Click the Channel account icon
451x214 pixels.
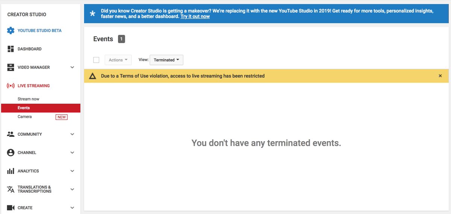[11, 153]
